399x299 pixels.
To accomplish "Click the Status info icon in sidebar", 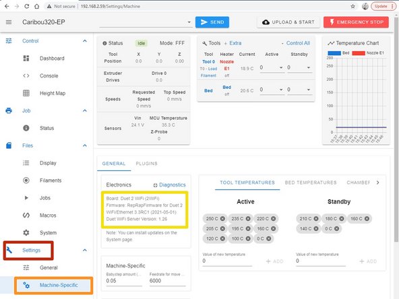I will (x=26, y=128).
